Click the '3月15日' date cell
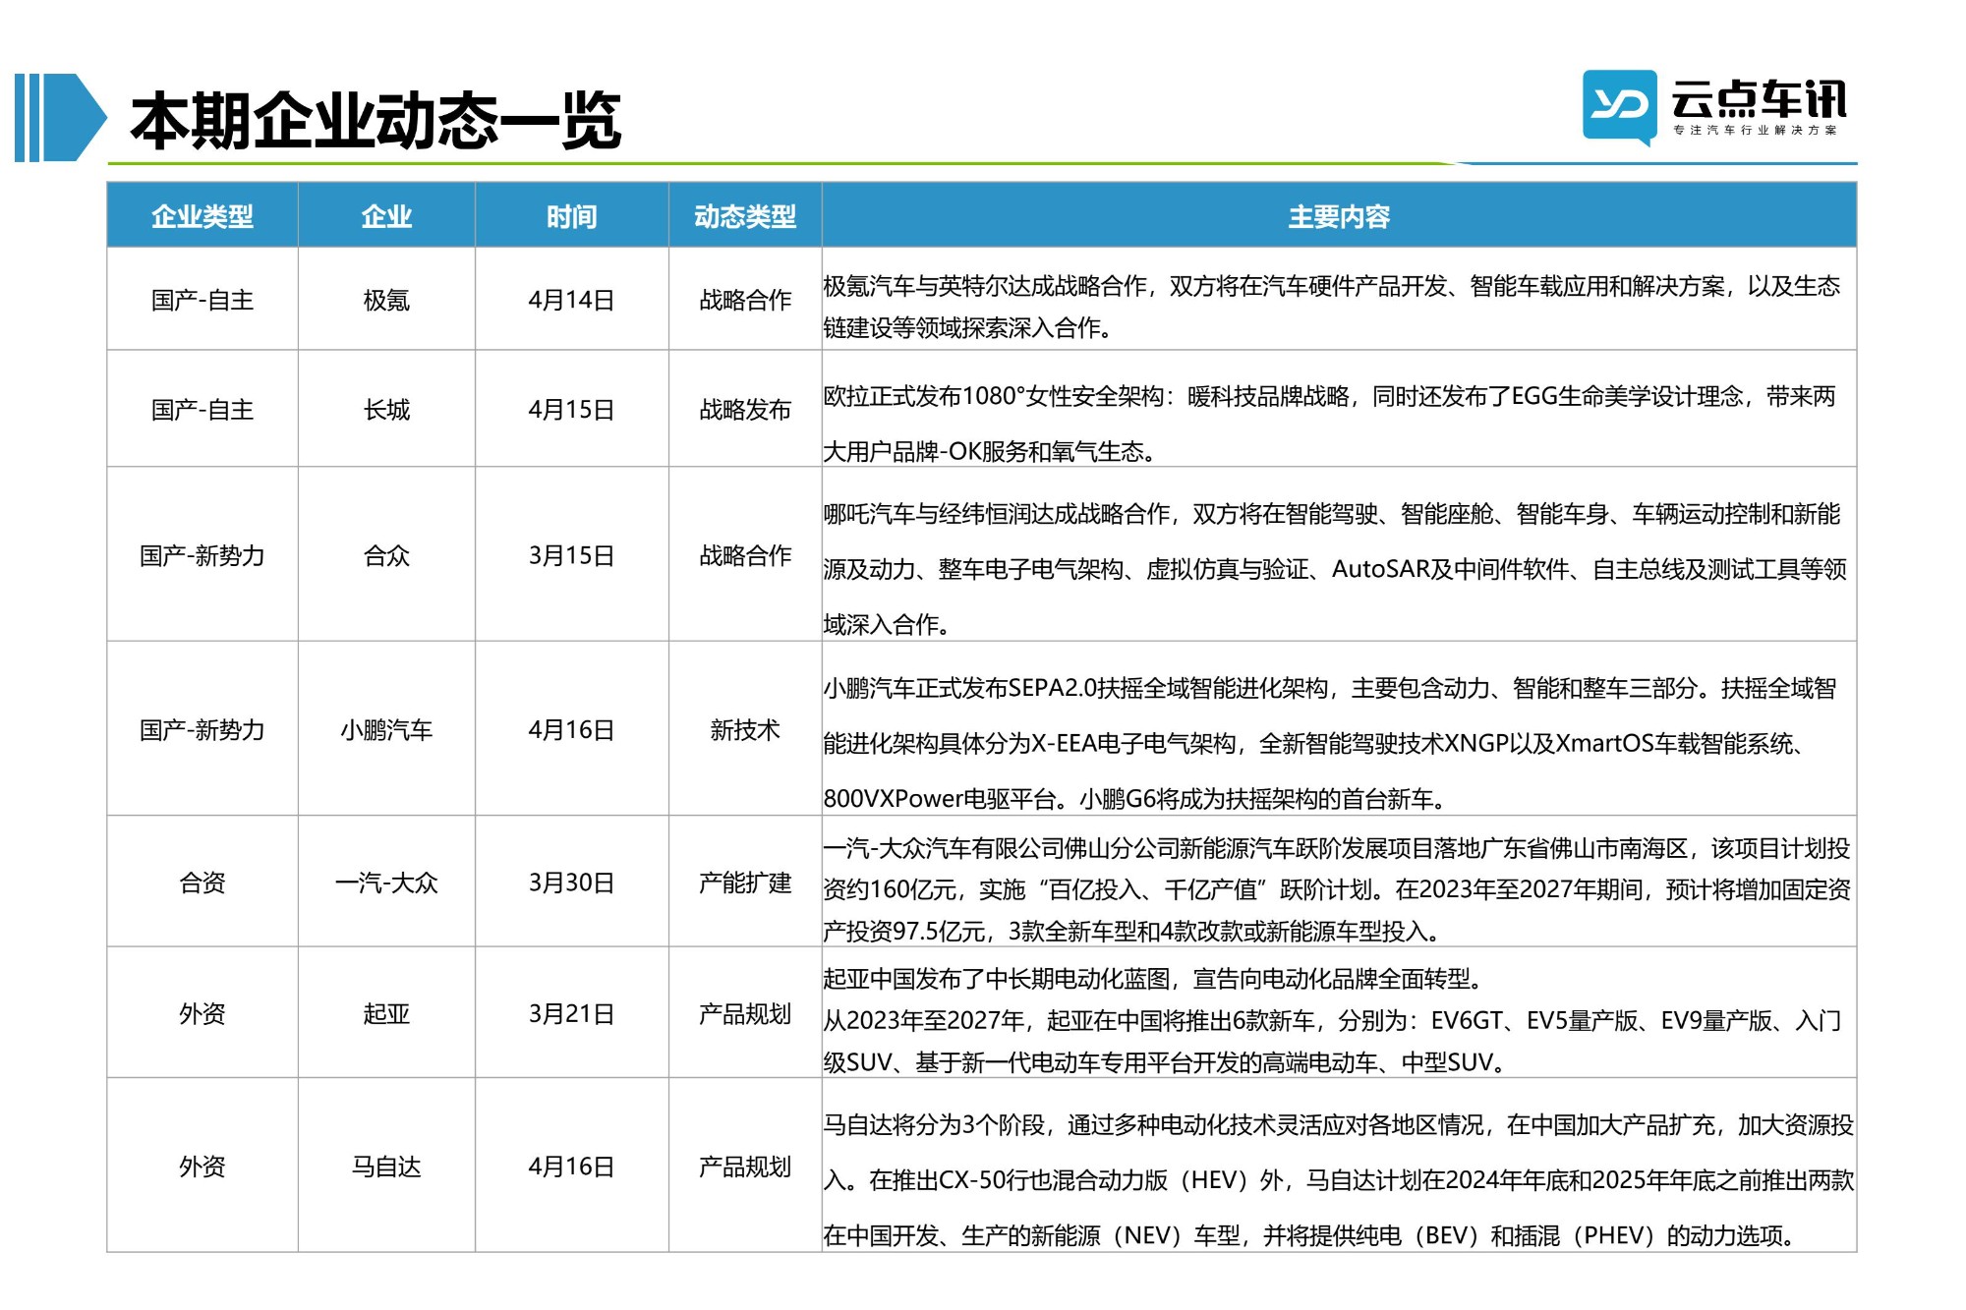 coord(572,555)
